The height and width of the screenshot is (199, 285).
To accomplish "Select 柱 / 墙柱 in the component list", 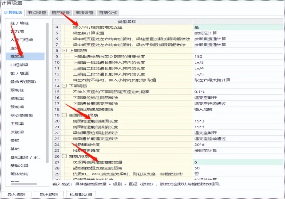I will [19, 23].
